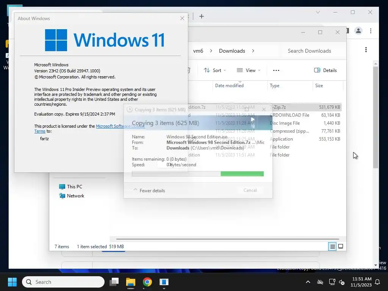Open Task View on the taskbar
Viewport: 388px width, 291px height.
114,282
